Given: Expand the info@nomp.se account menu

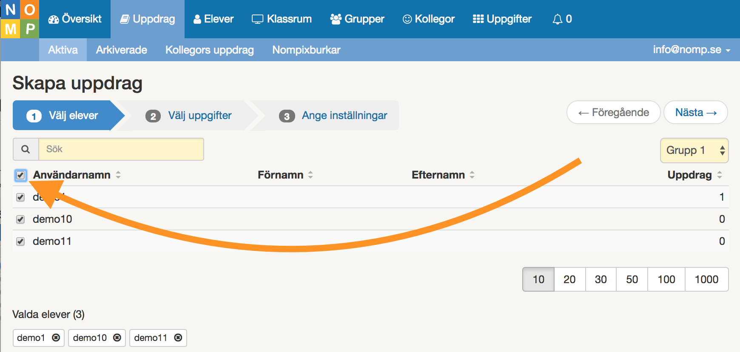Looking at the screenshot, I should [691, 50].
